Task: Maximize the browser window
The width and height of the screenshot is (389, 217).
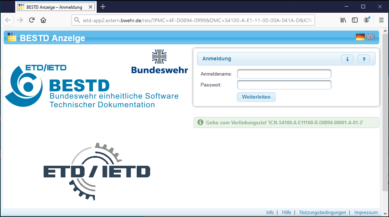Action: click(x=363, y=7)
